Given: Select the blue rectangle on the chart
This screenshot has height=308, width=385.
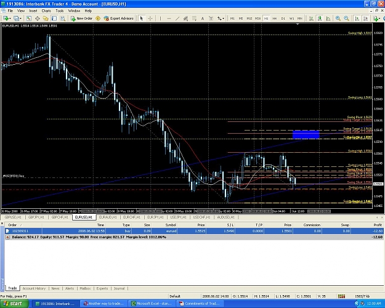Looking at the screenshot, I should [306, 135].
